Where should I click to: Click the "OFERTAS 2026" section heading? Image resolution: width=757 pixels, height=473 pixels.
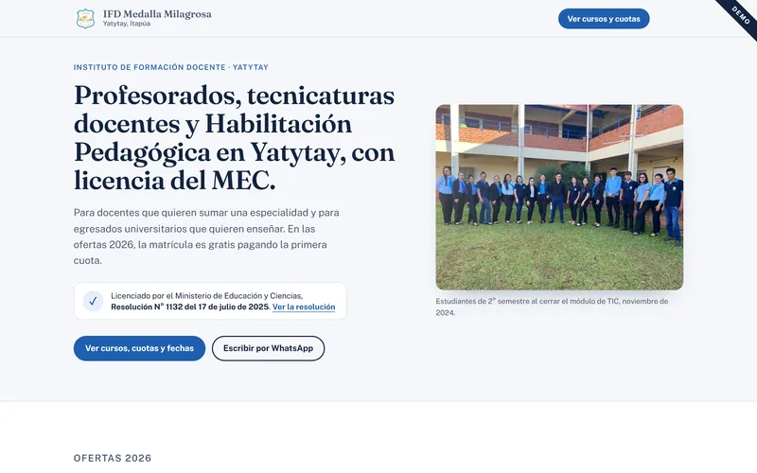113,458
